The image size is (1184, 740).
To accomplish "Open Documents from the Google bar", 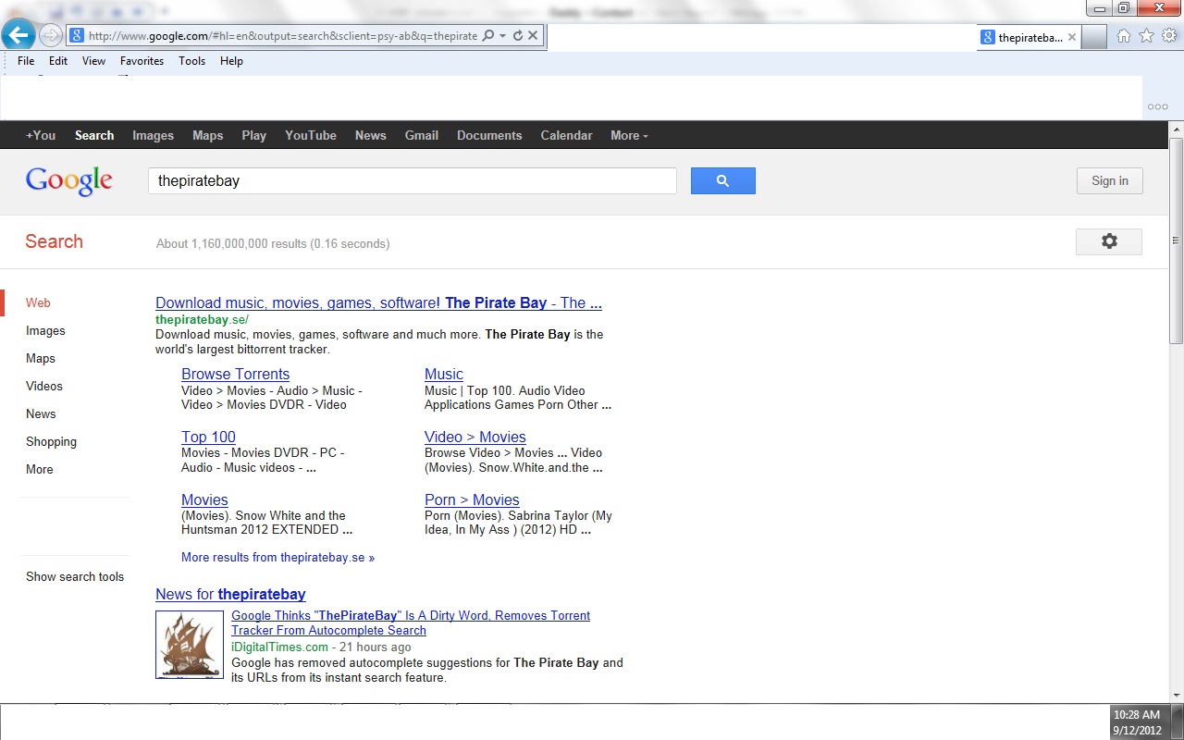I will (x=489, y=135).
